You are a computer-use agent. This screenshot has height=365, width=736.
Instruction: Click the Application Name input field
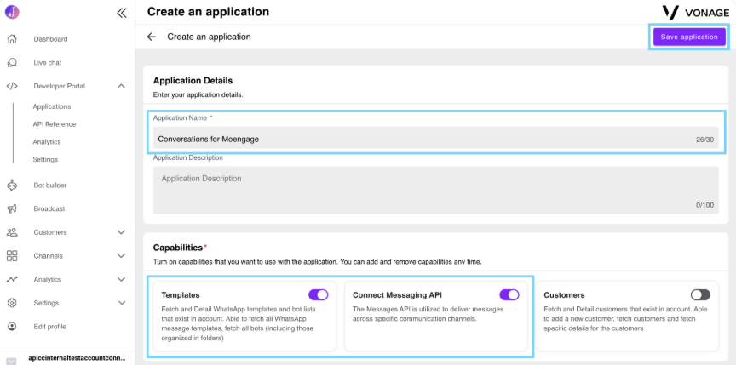435,139
